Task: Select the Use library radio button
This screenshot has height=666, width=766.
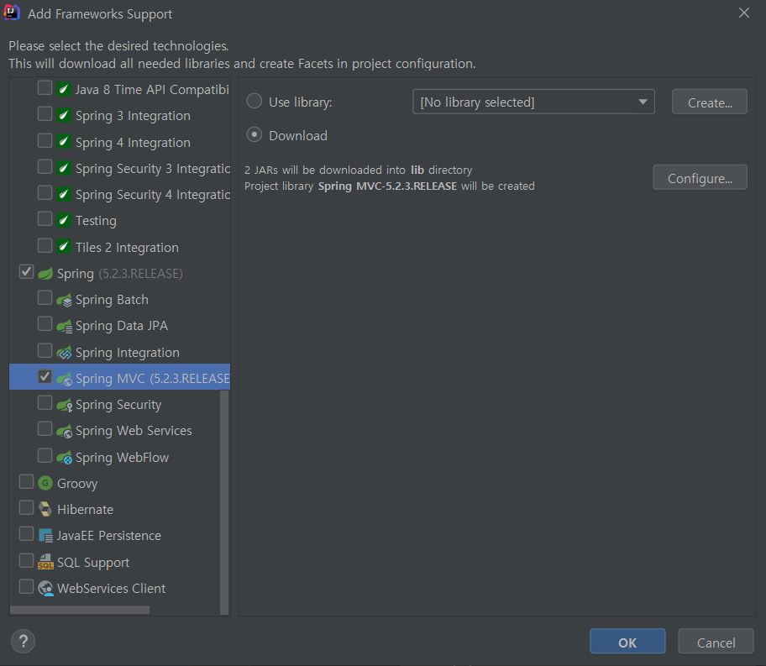Action: (x=254, y=101)
